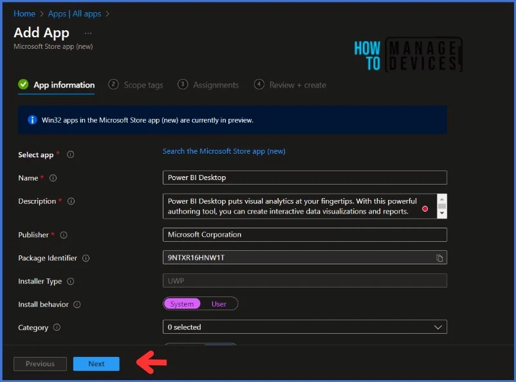Click info icon next to Select app
The height and width of the screenshot is (382, 516).
click(70, 154)
